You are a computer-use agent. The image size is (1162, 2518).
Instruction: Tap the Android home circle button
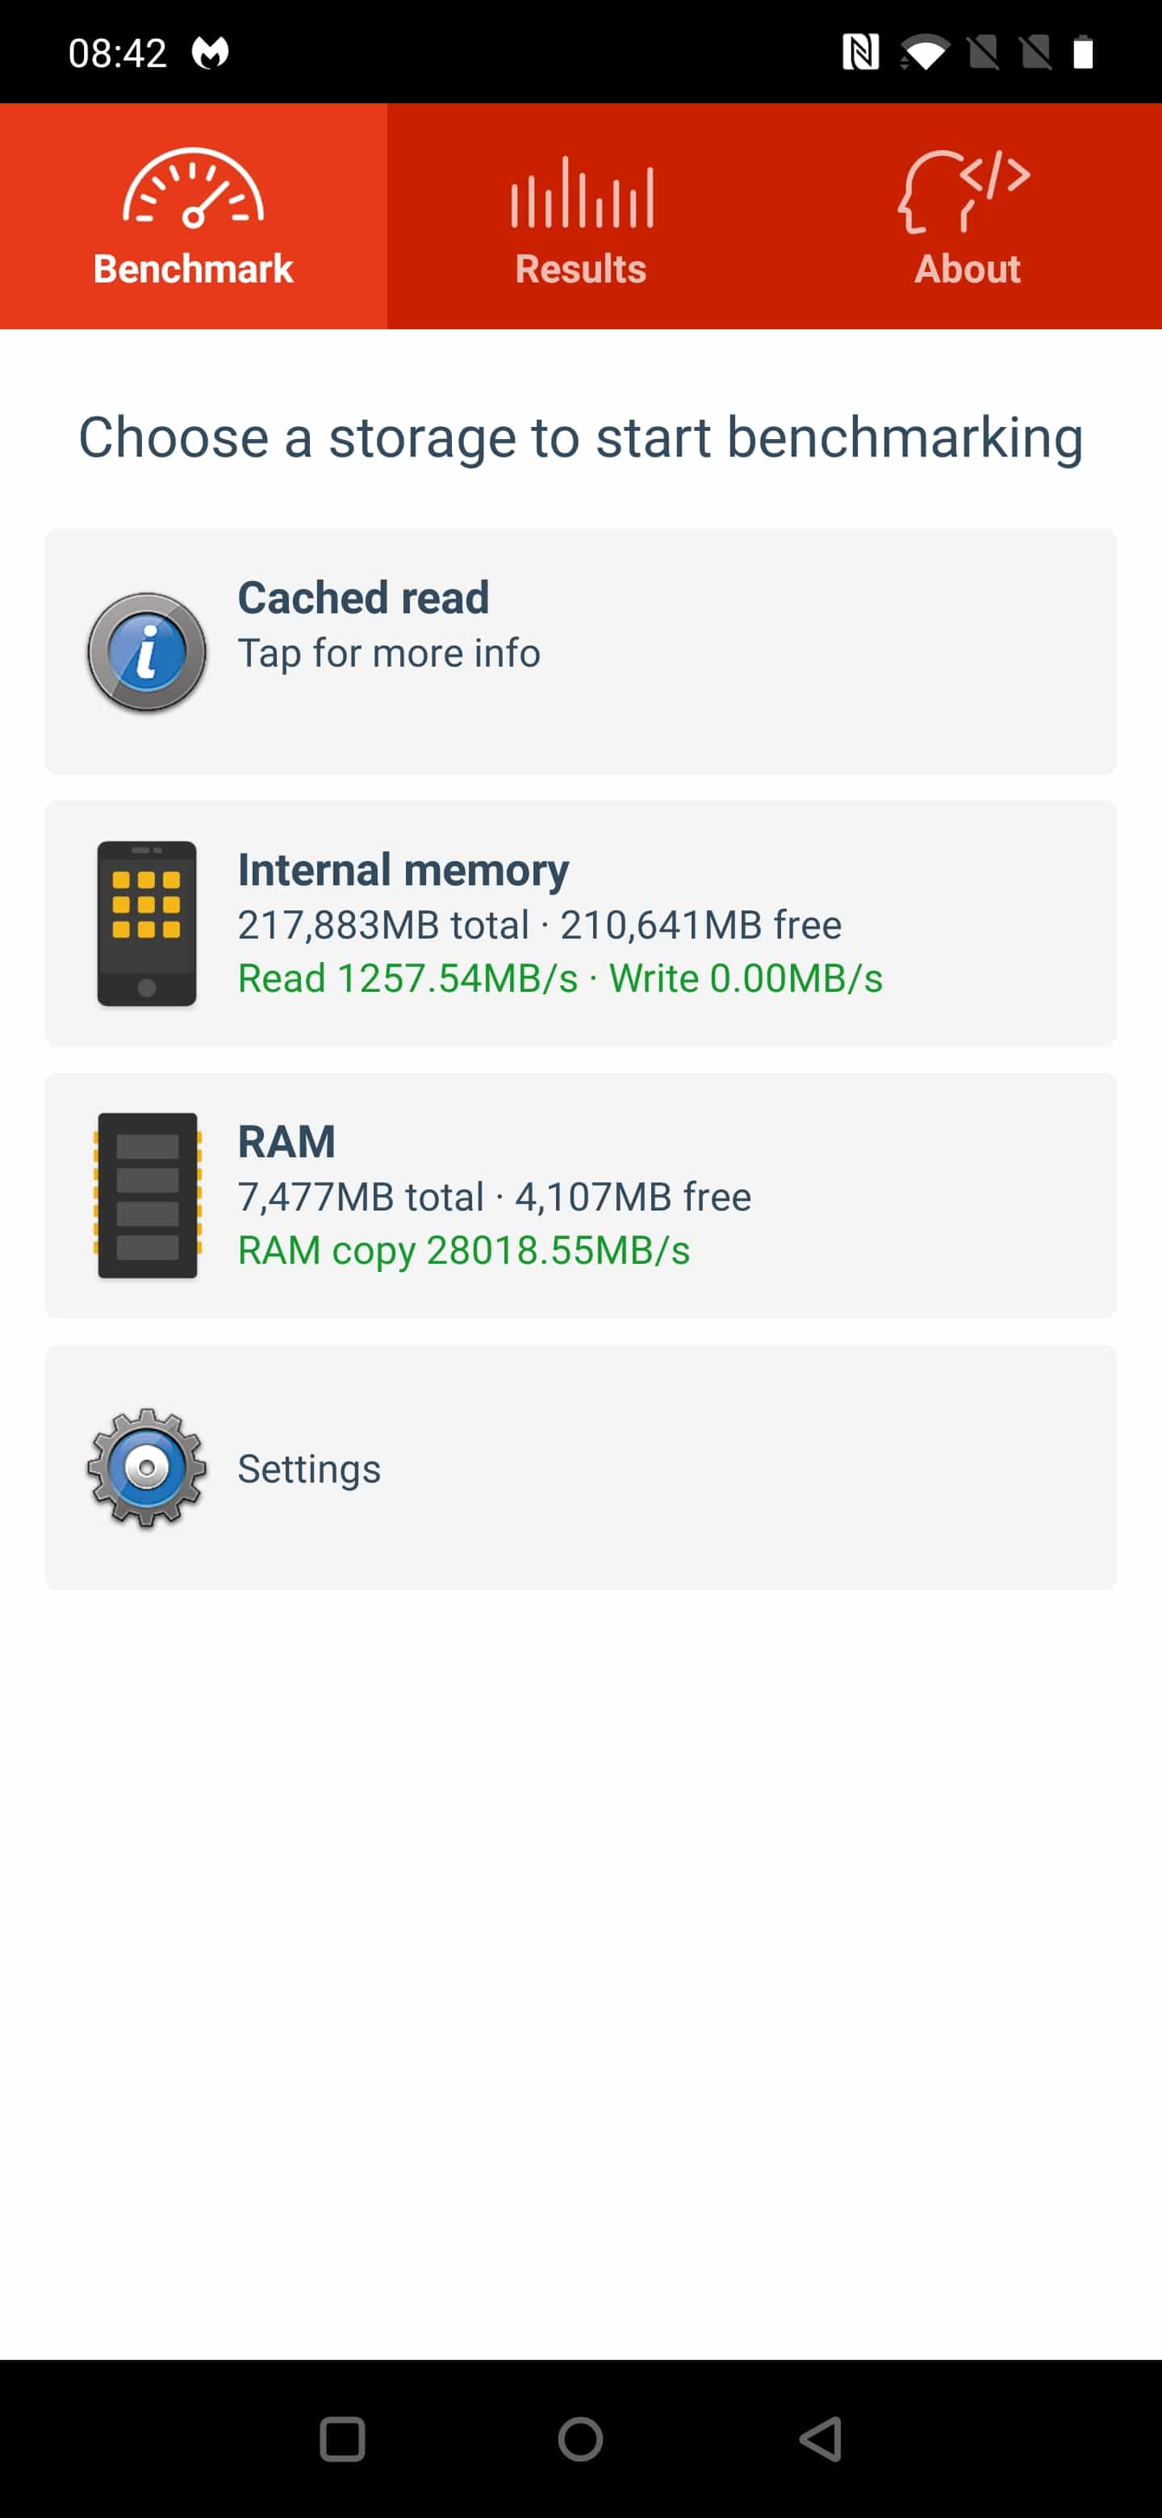580,2439
